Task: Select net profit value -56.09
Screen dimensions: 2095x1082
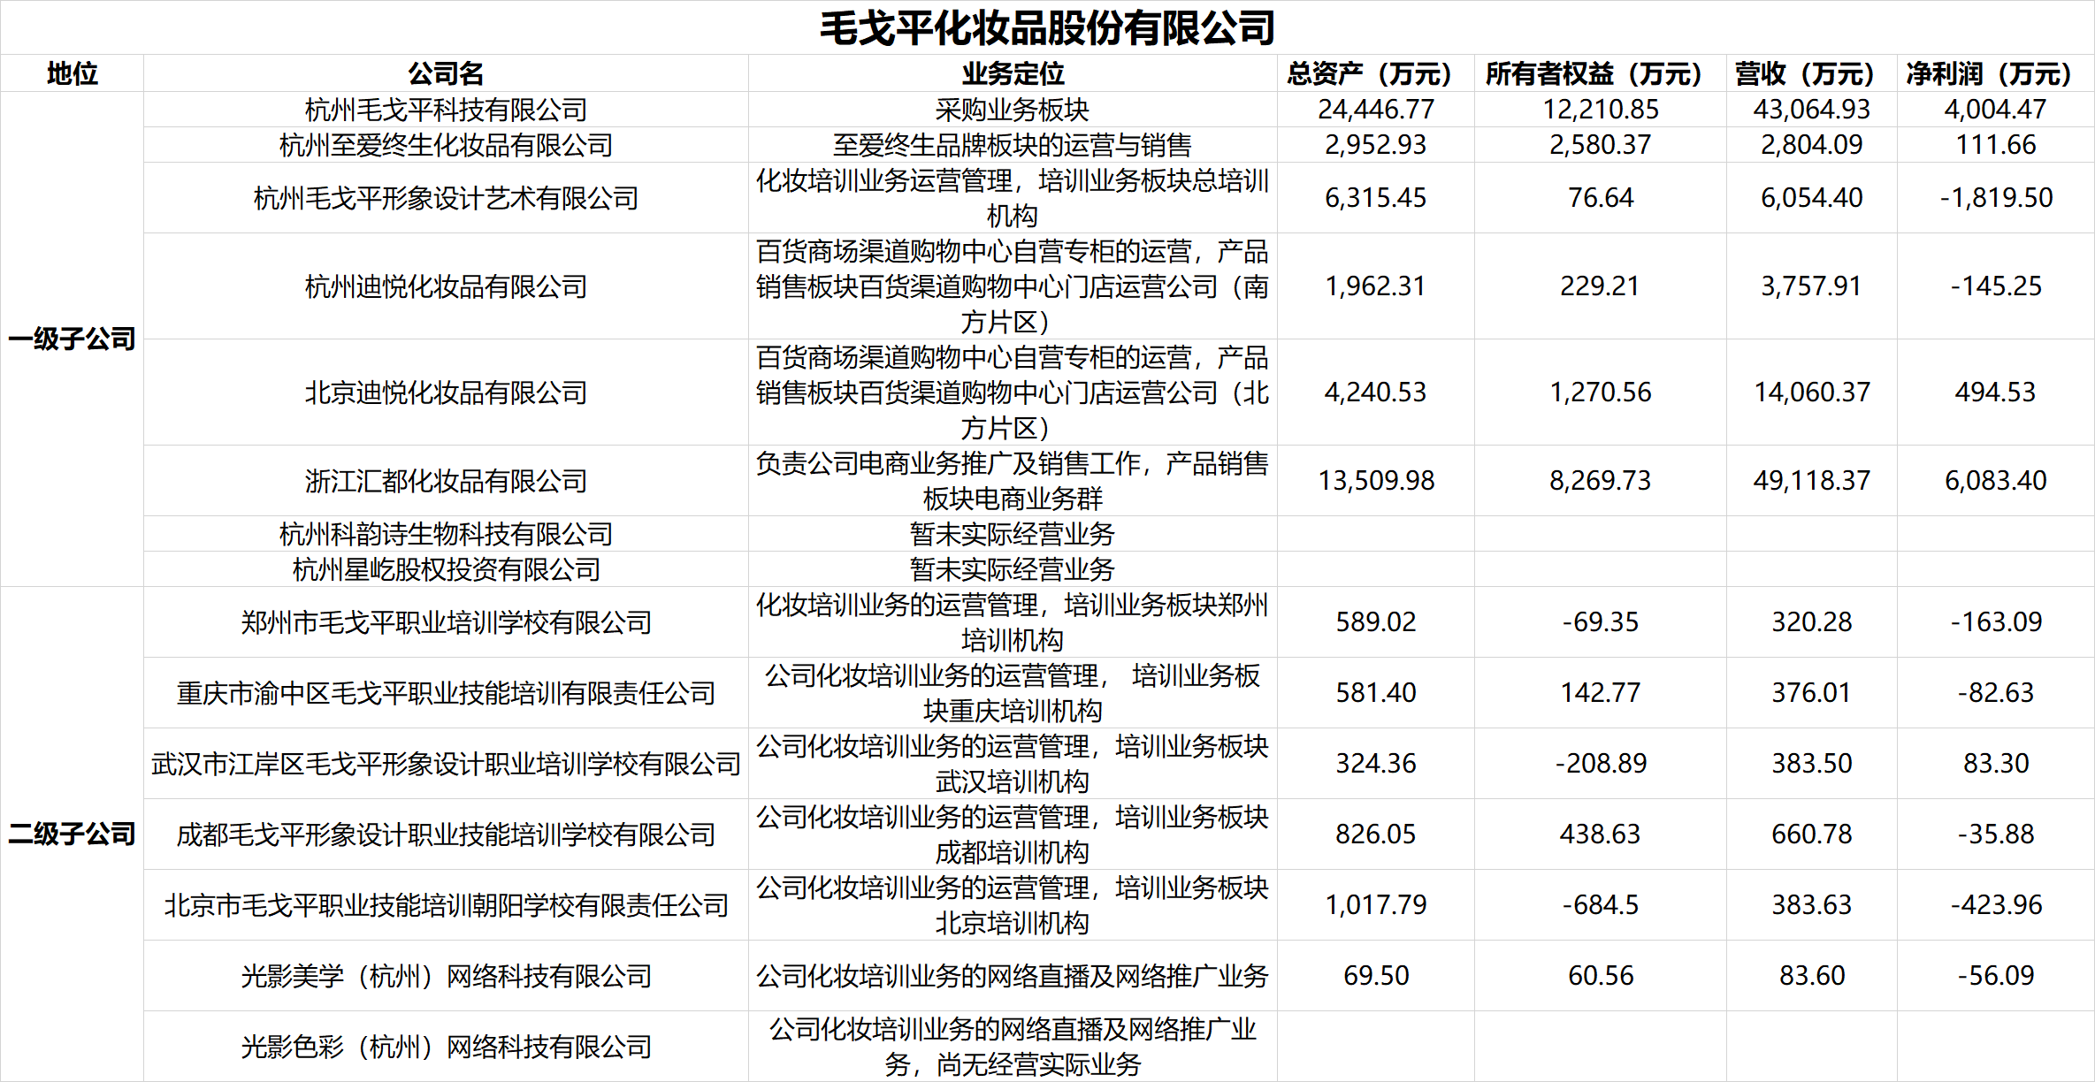Action: point(1995,976)
